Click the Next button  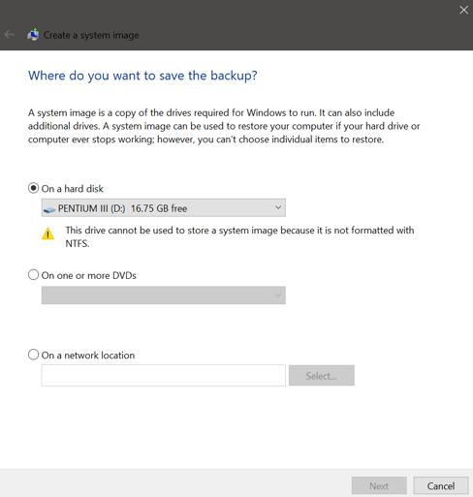[x=379, y=485]
